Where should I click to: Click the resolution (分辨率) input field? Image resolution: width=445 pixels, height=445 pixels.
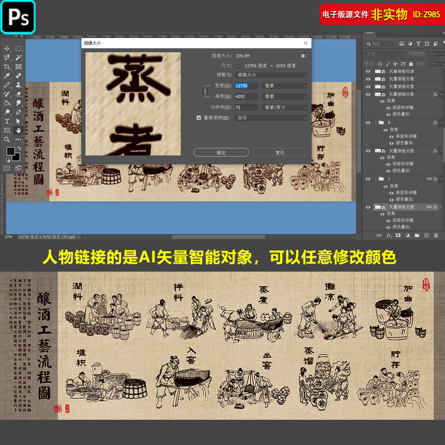[246, 107]
